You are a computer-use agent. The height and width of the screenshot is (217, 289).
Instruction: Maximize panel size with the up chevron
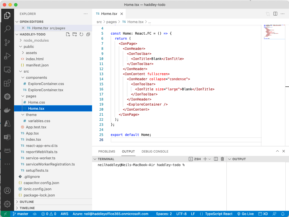click(x=277, y=151)
